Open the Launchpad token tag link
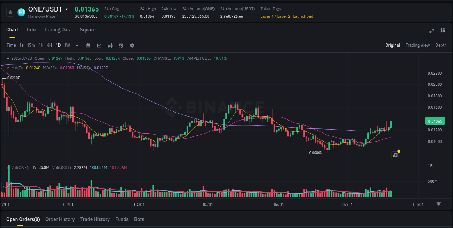This screenshot has width=453, height=228. click(x=303, y=16)
